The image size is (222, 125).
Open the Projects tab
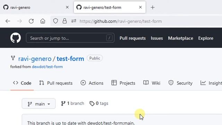tap(123, 83)
